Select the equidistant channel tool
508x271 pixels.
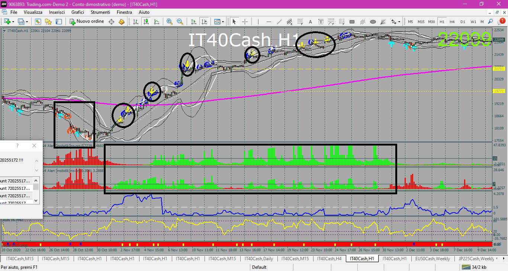point(290,22)
